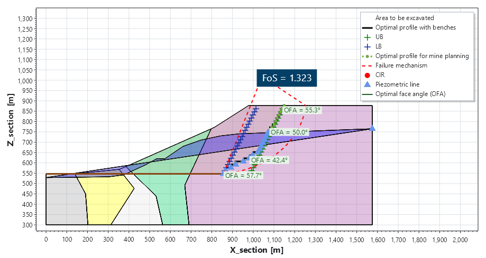Select 'Area to be excavated' legend entry
The image size is (486, 258).
click(405, 18)
